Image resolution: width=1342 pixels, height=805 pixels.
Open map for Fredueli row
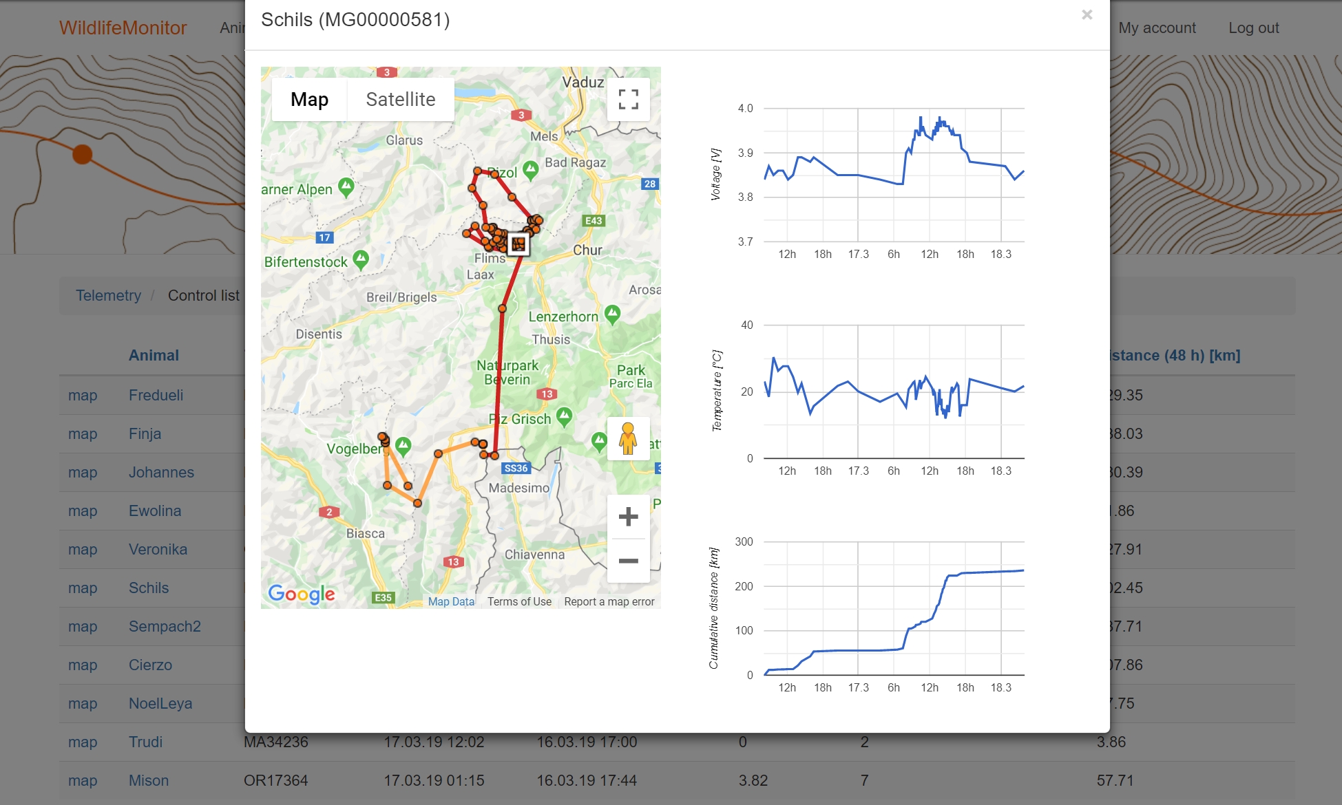pos(83,395)
